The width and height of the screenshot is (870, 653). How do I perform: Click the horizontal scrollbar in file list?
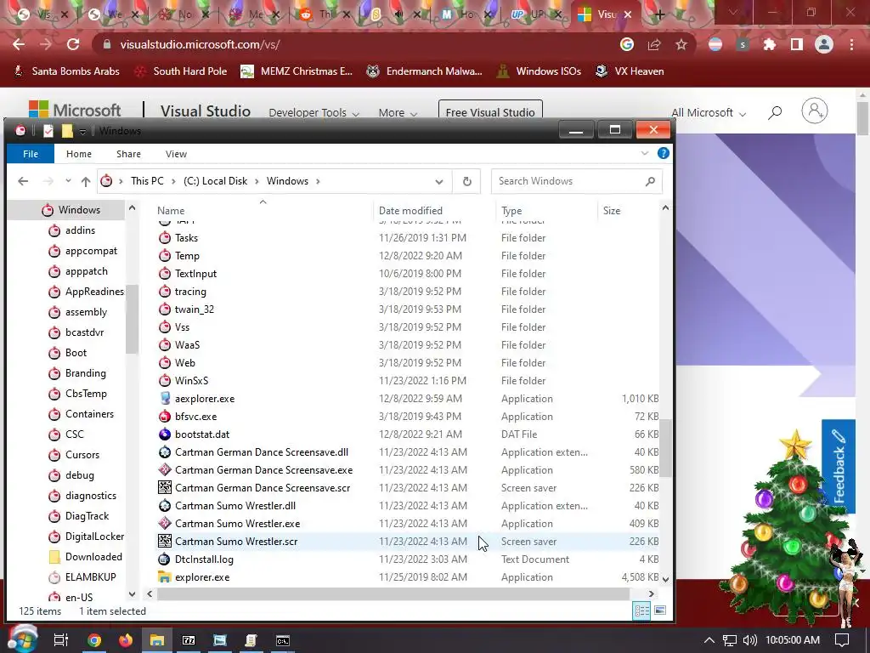pos(393,593)
